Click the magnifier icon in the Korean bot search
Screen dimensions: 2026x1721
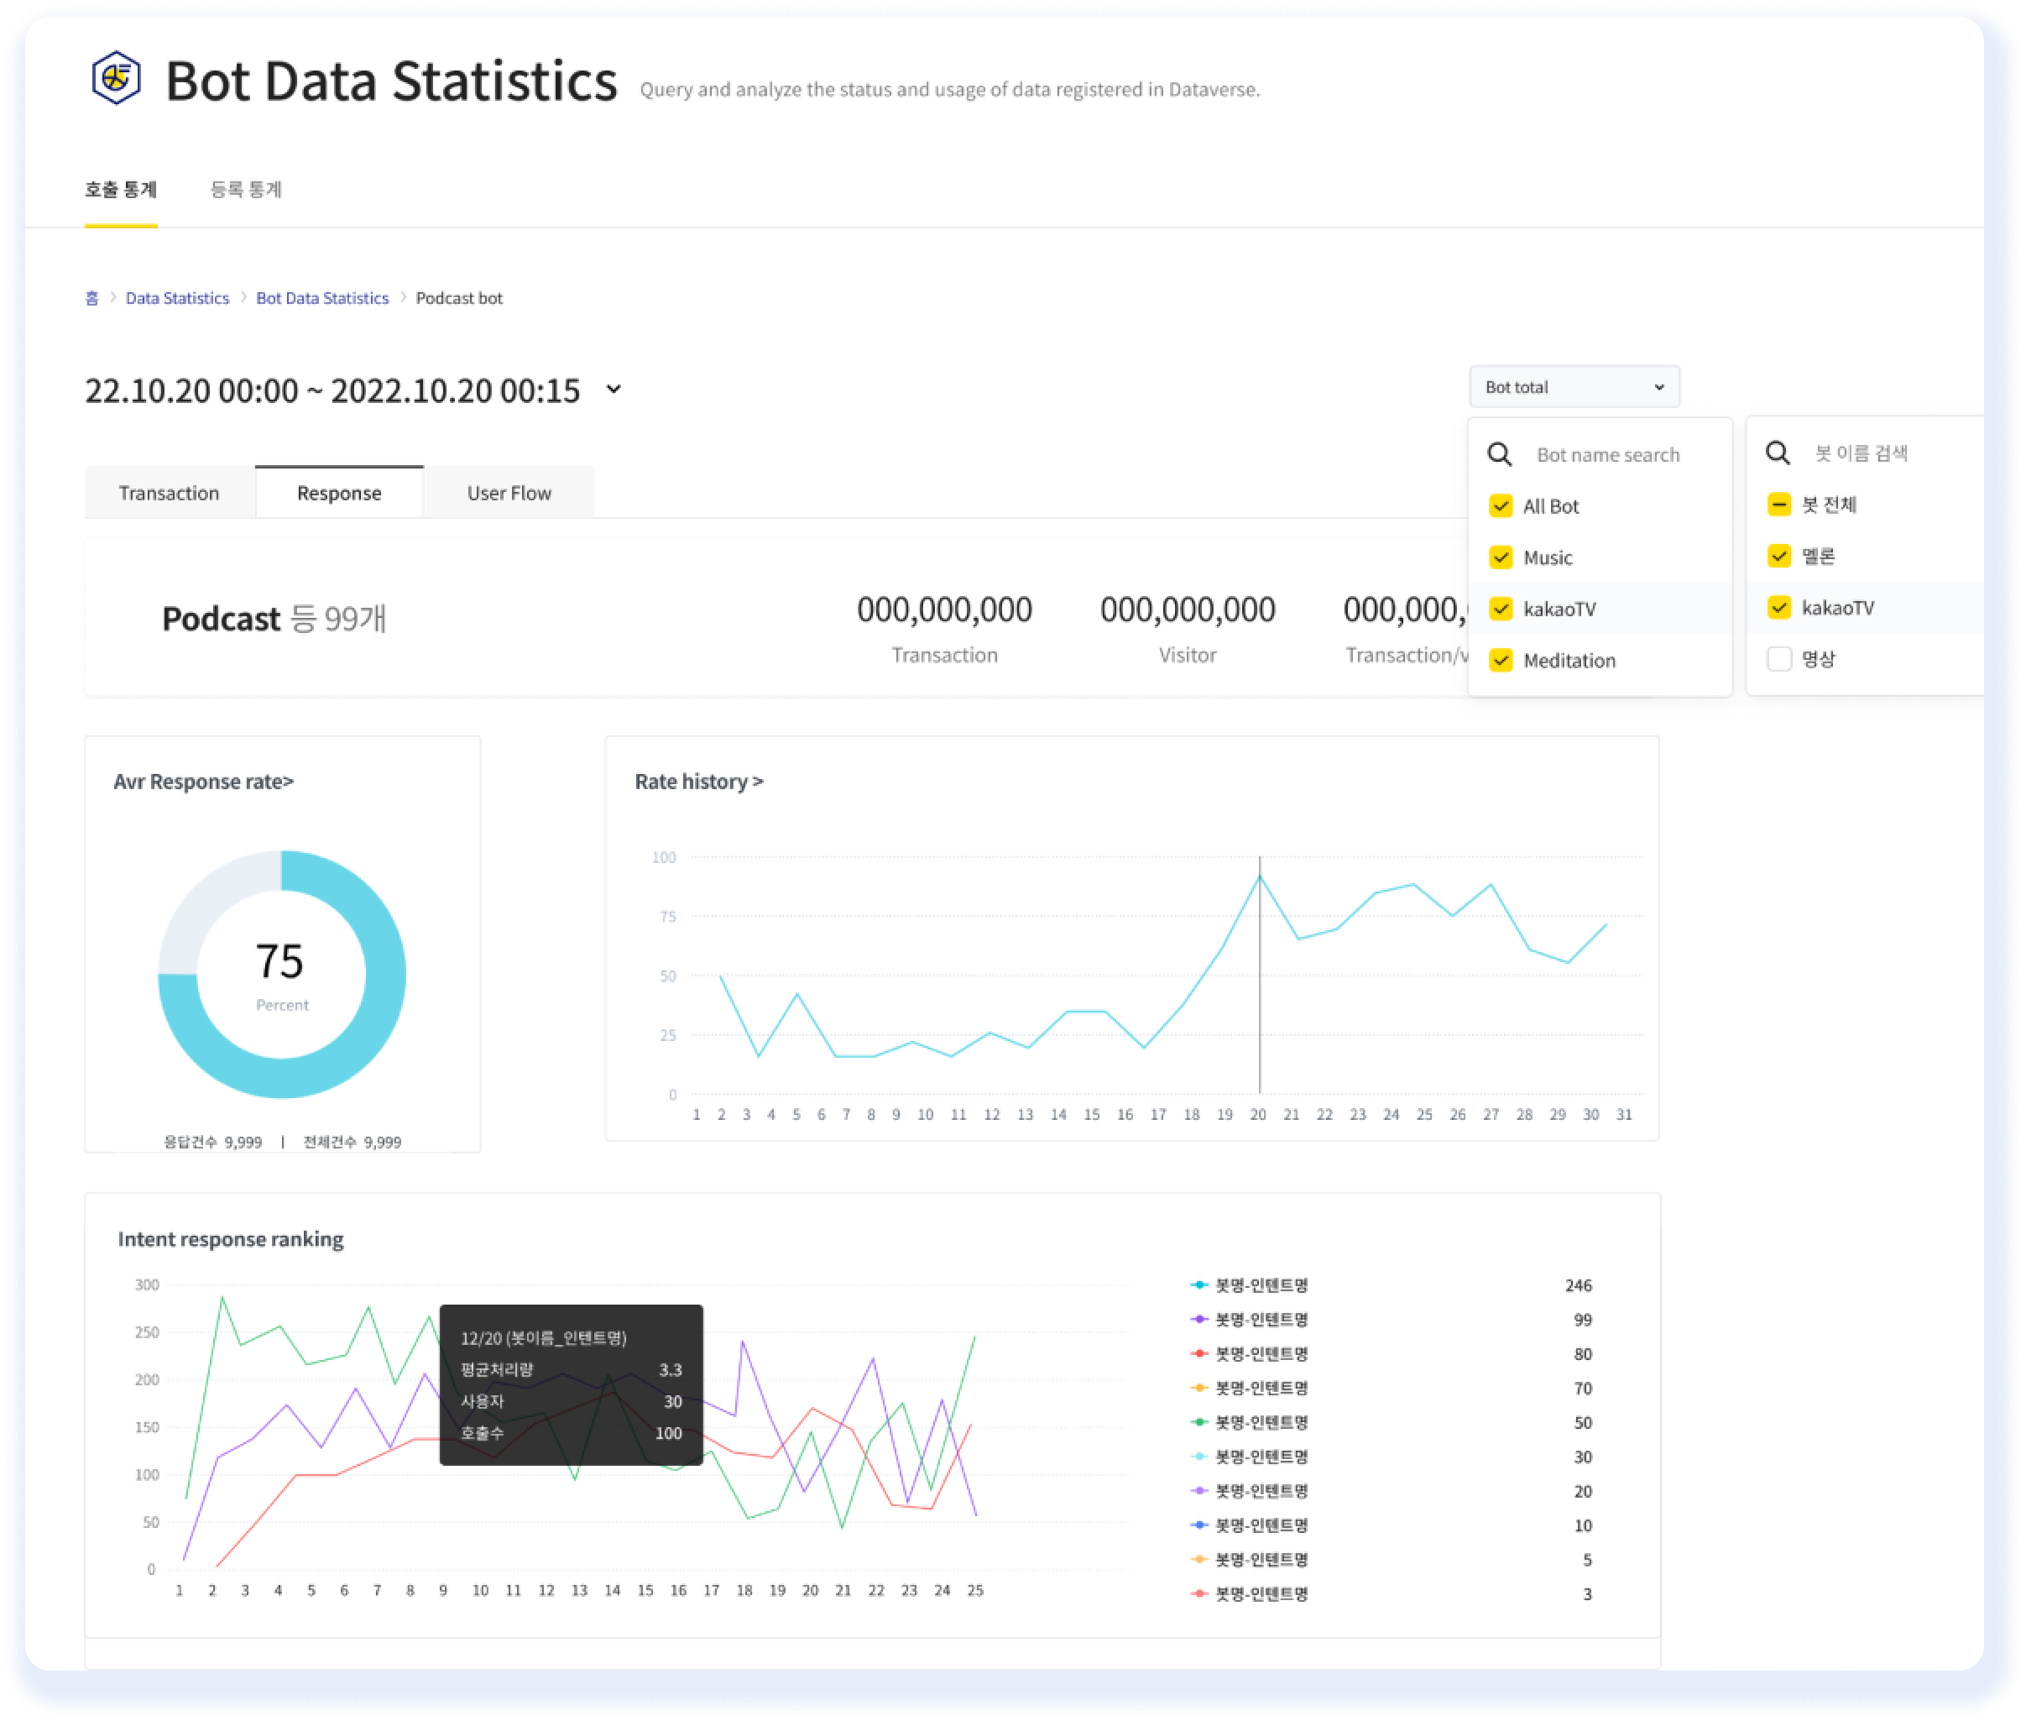(1778, 452)
